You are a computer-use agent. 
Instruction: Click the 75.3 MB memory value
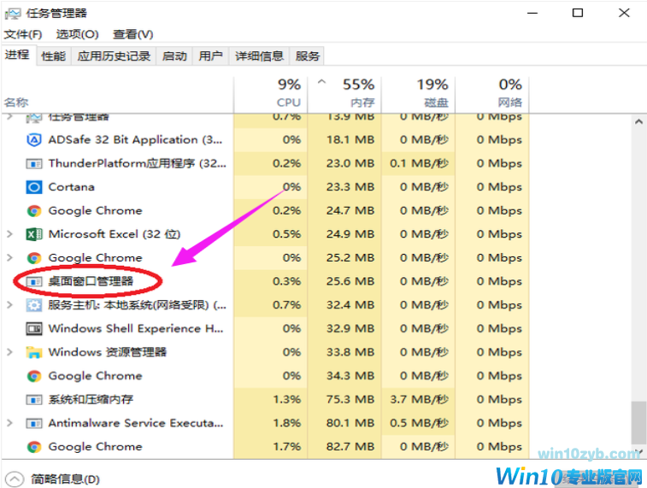(350, 399)
